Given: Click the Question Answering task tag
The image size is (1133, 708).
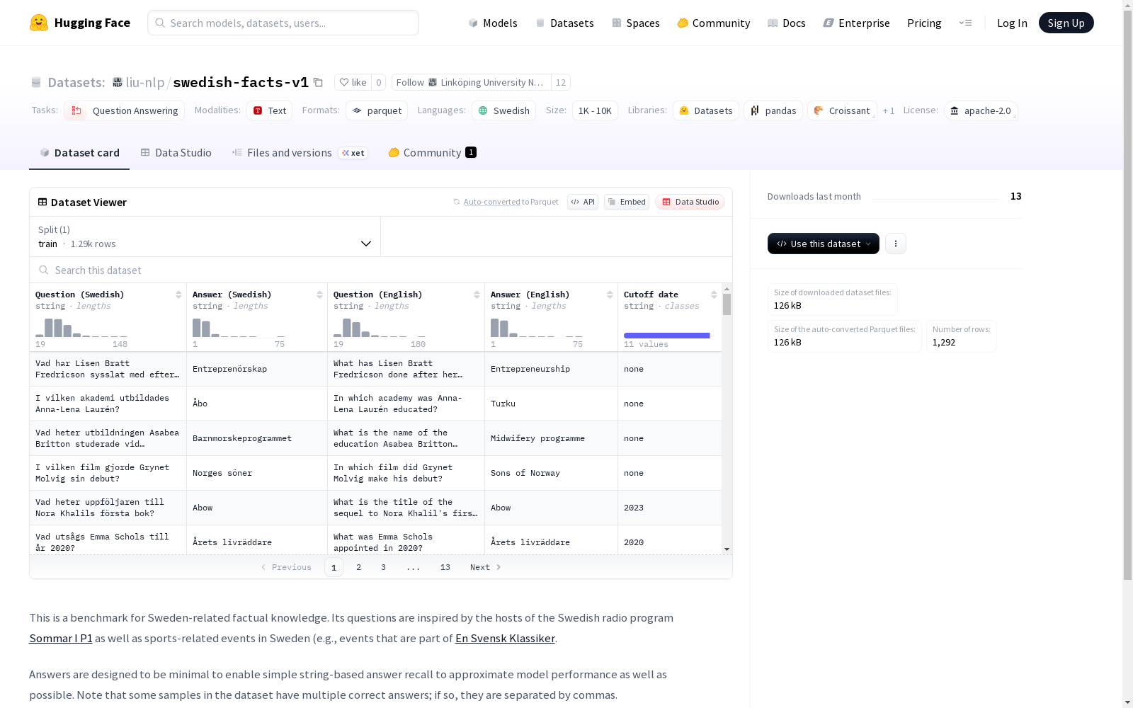Looking at the screenshot, I should 125,110.
